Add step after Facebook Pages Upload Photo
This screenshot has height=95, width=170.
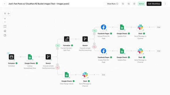[x=113, y=27]
